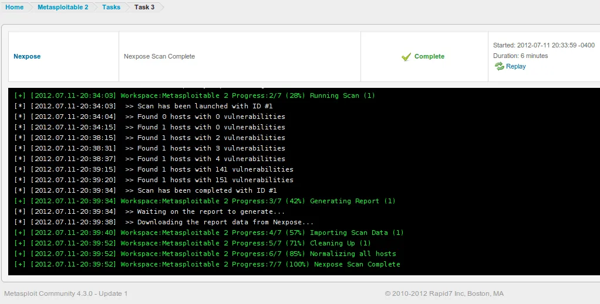Click the Started timestamp text
600x304 pixels.
click(x=543, y=45)
